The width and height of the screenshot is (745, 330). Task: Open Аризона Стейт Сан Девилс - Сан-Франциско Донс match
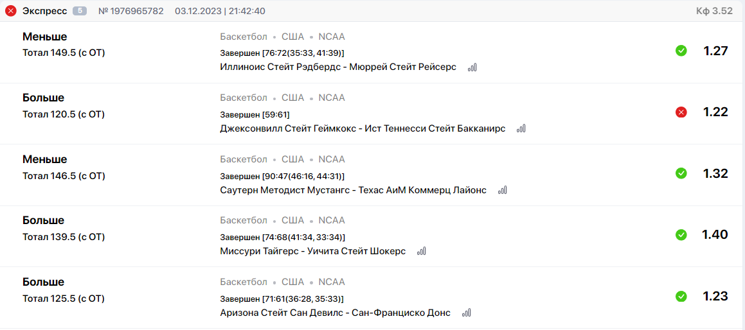point(336,313)
